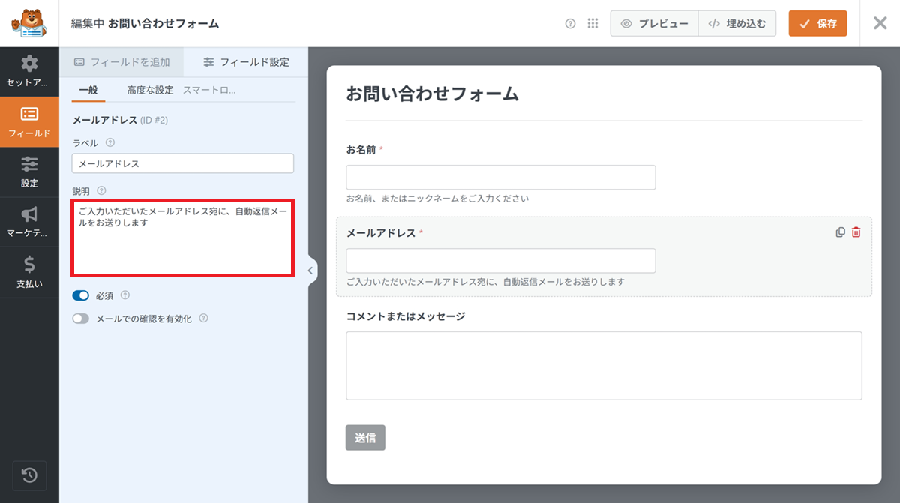Screen dimensions: 900x503
Task: Enable the メールでの確認を有効化 toggle
Action: [81, 319]
